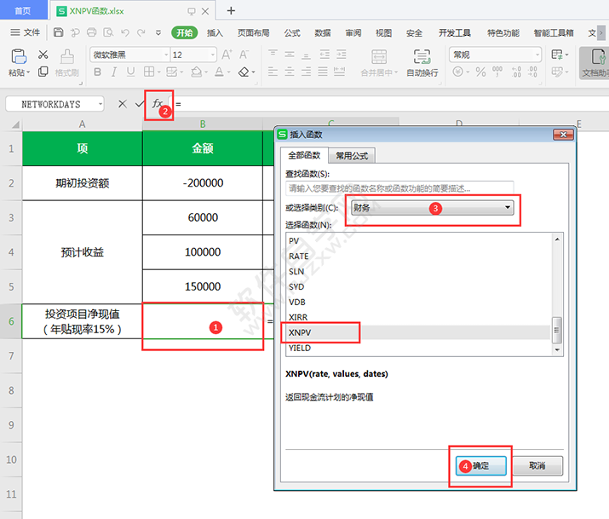The width and height of the screenshot is (609, 519).
Task: Switch to the 插入 ribbon tab
Action: coord(215,33)
